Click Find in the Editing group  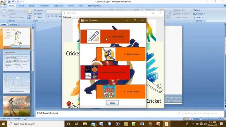point(197,10)
